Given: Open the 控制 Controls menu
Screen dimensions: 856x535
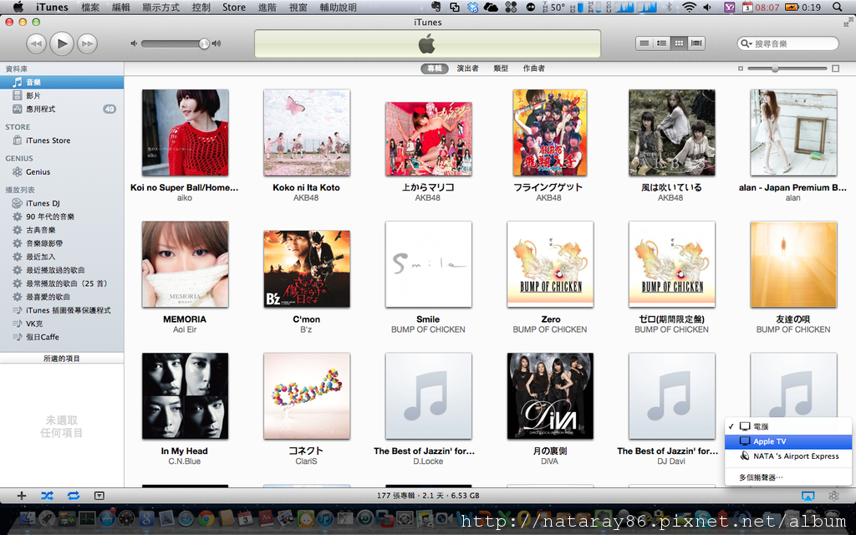Looking at the screenshot, I should click(201, 7).
